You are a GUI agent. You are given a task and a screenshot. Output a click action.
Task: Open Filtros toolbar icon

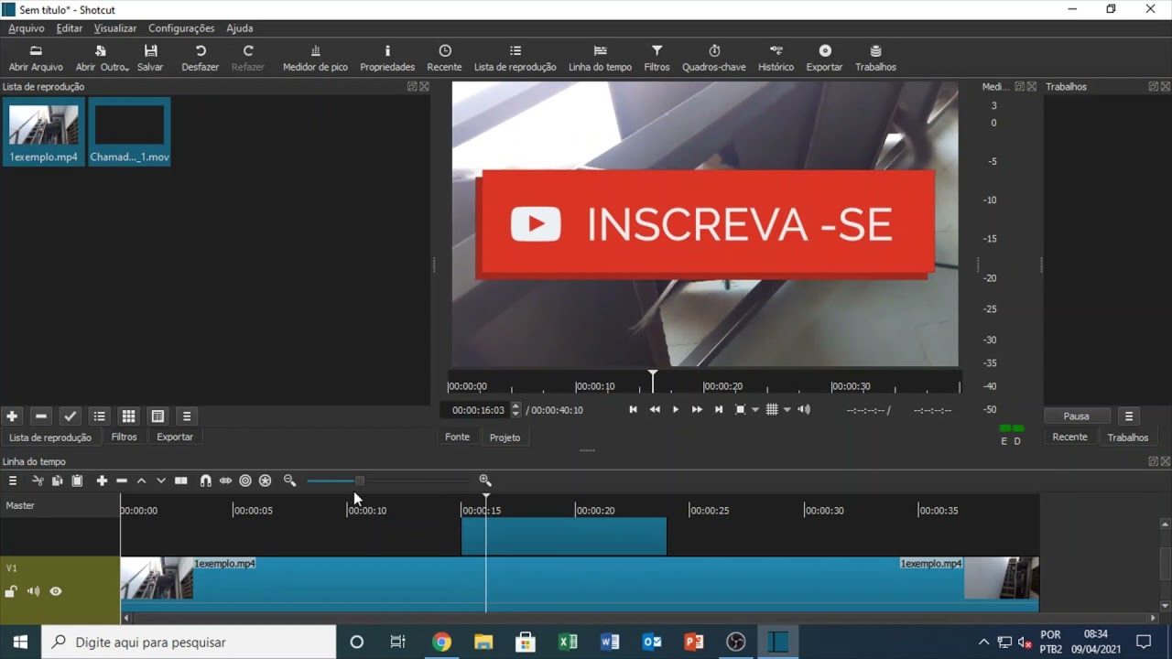(657, 58)
